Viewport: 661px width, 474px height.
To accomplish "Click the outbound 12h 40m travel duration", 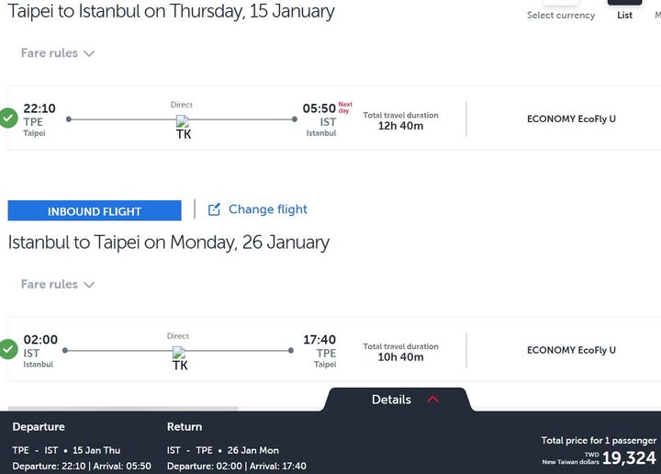I will point(400,125).
